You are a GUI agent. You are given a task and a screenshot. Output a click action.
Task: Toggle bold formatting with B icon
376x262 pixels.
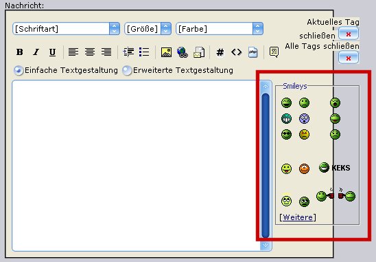tap(20, 52)
